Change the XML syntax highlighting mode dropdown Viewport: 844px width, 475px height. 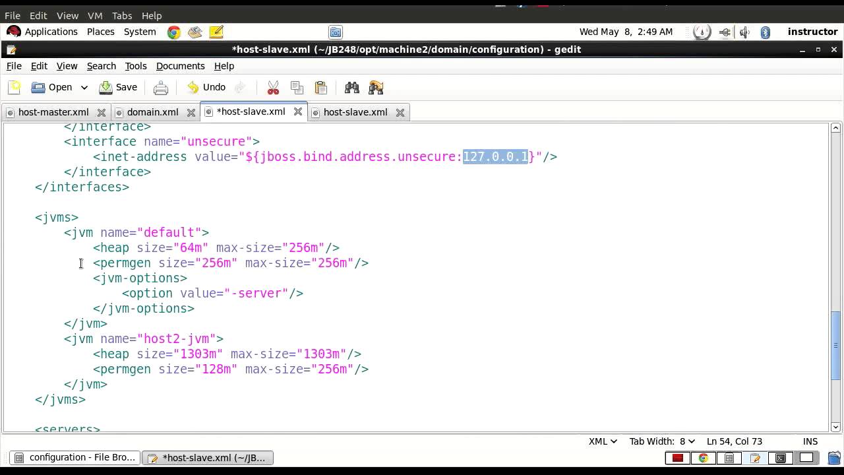(603, 441)
